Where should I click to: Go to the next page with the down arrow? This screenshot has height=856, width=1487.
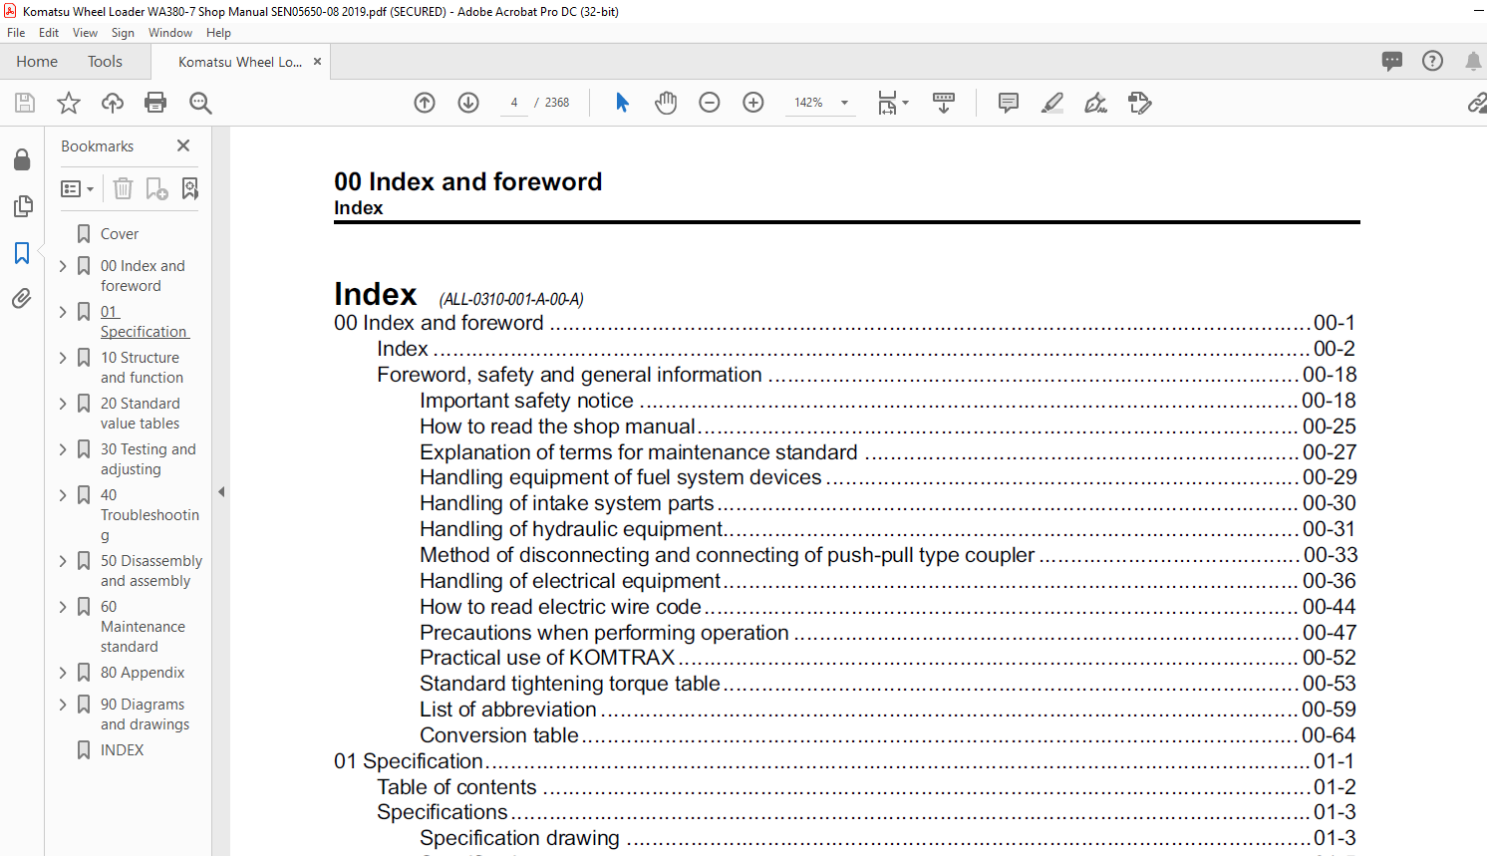pos(468,103)
